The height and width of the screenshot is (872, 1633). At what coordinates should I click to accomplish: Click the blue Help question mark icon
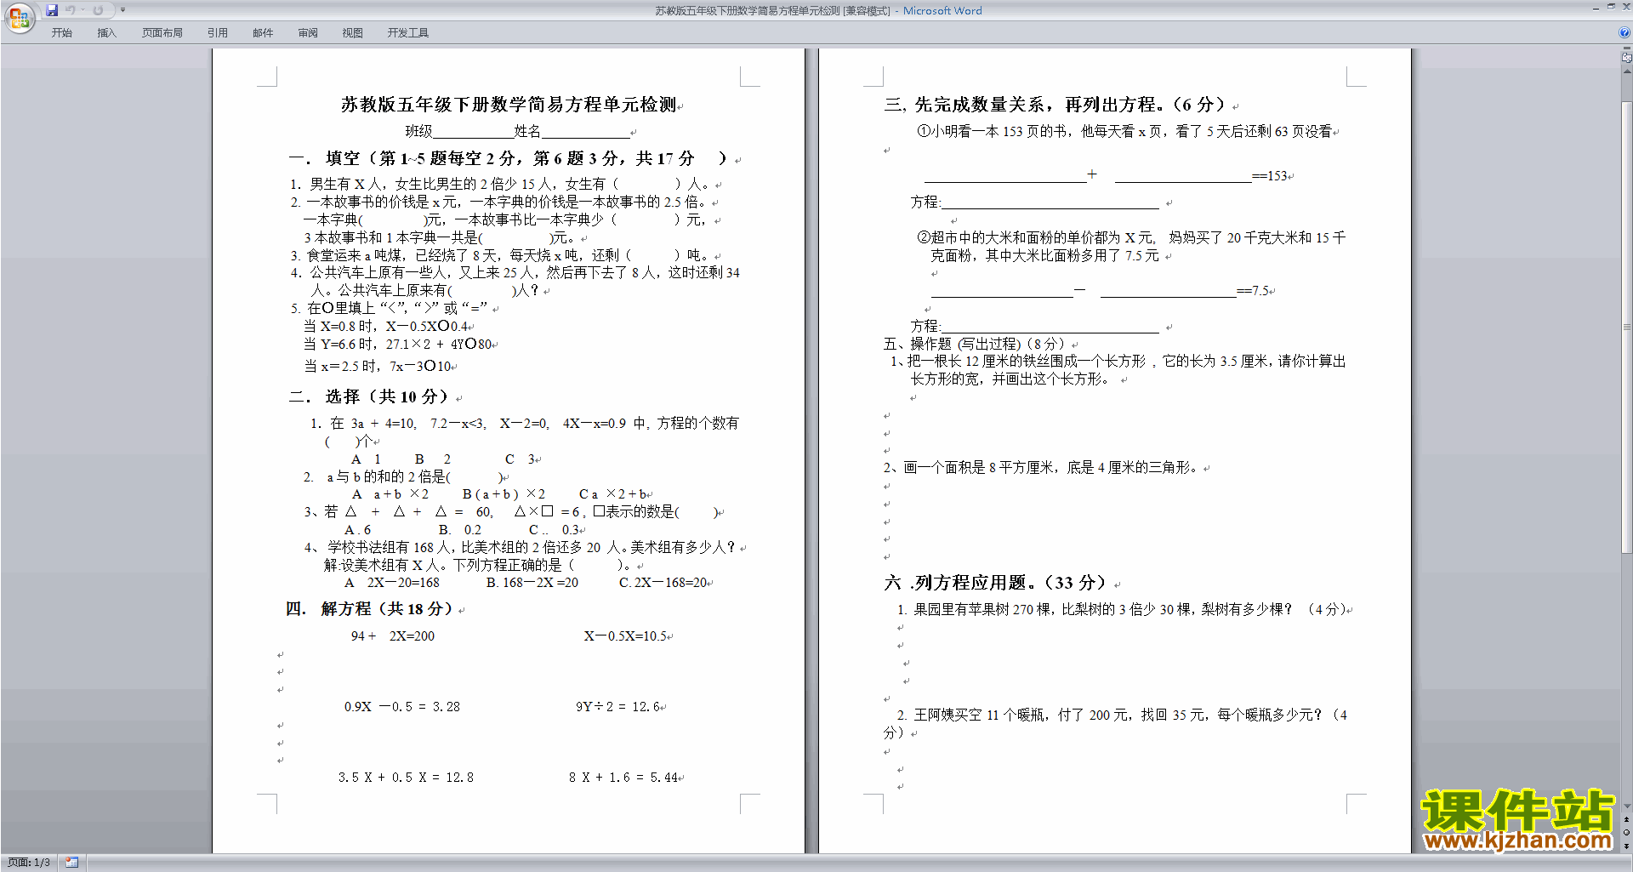click(x=1624, y=33)
